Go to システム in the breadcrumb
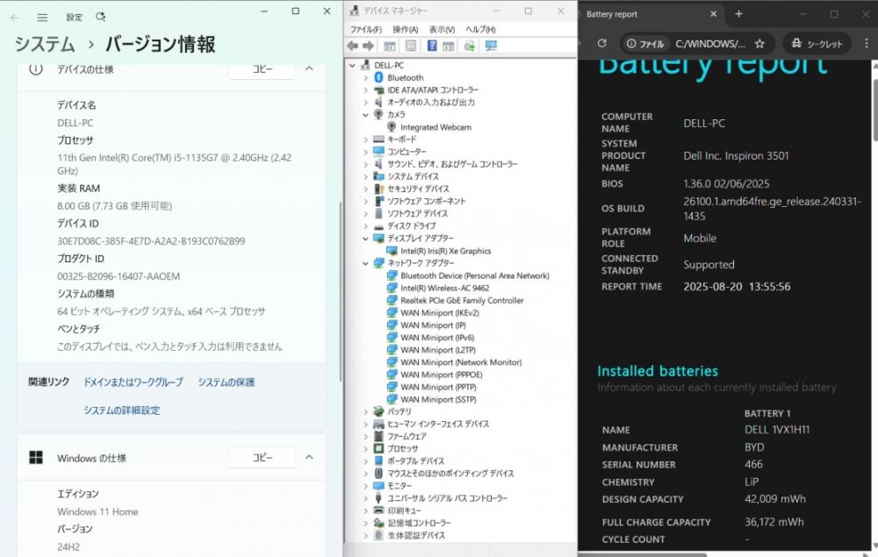878x557 pixels. coord(45,44)
